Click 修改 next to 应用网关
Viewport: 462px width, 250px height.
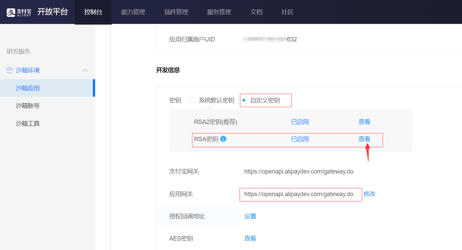pyautogui.click(x=370, y=194)
